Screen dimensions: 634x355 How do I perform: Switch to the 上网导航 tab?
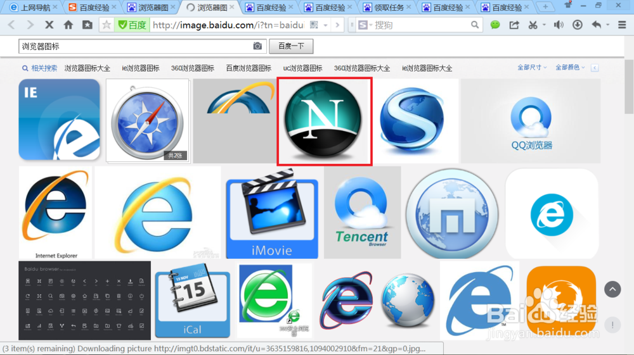click(x=34, y=7)
